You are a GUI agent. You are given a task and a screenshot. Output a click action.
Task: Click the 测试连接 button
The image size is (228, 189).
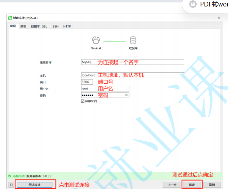pyautogui.click(x=34, y=185)
